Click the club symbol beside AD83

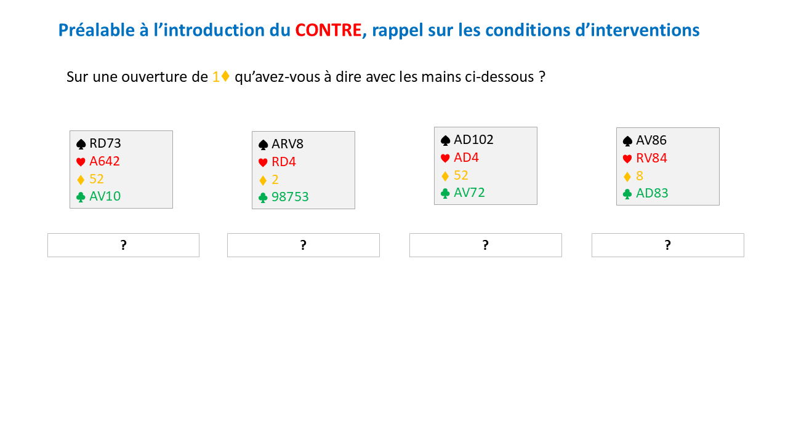click(x=627, y=194)
